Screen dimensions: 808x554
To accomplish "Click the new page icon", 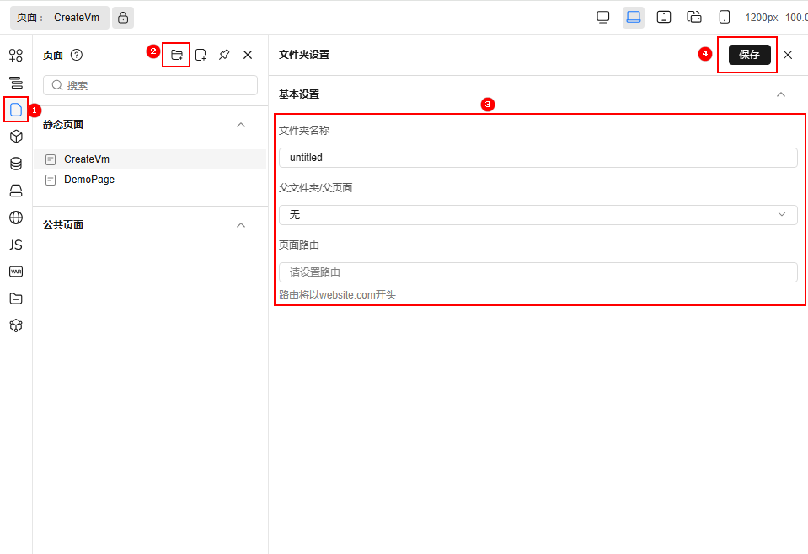I will tap(201, 55).
